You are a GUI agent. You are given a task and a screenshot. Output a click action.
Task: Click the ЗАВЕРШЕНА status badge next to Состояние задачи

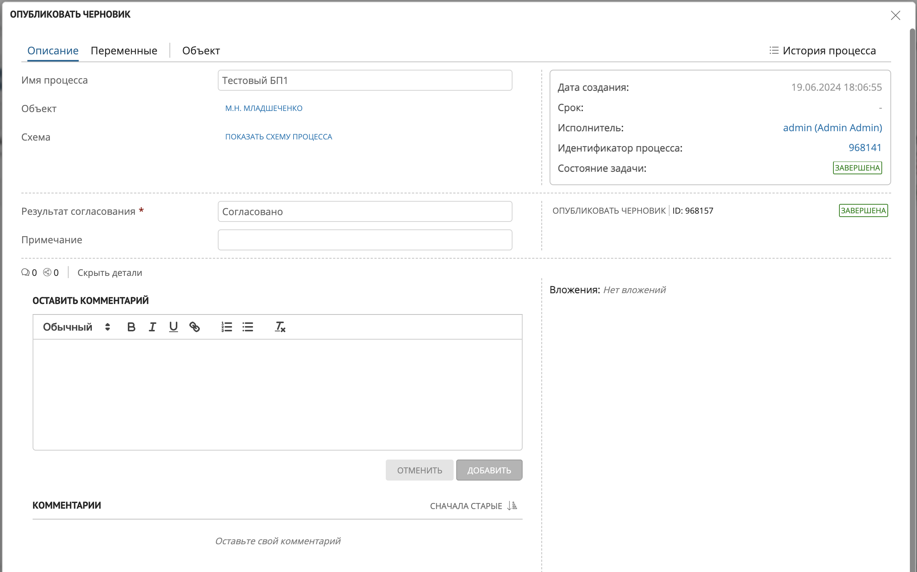(857, 168)
